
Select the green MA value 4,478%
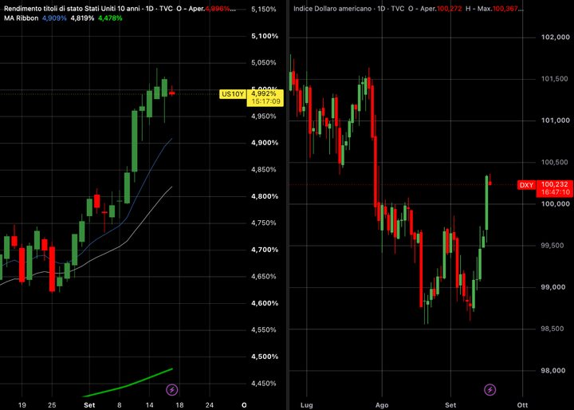pos(110,18)
